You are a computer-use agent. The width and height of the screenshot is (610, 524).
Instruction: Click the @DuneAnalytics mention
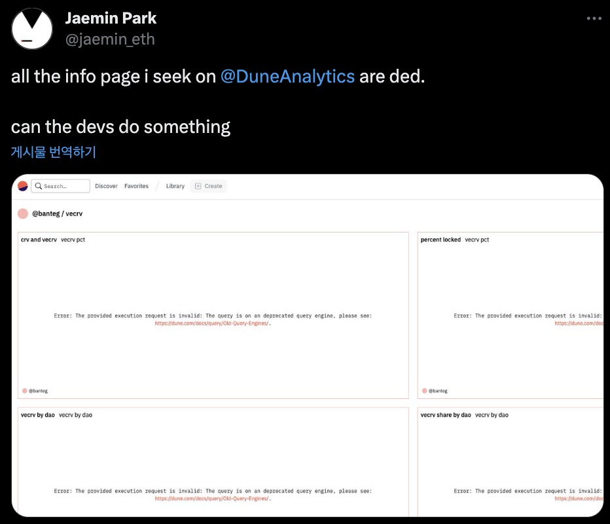click(x=287, y=77)
